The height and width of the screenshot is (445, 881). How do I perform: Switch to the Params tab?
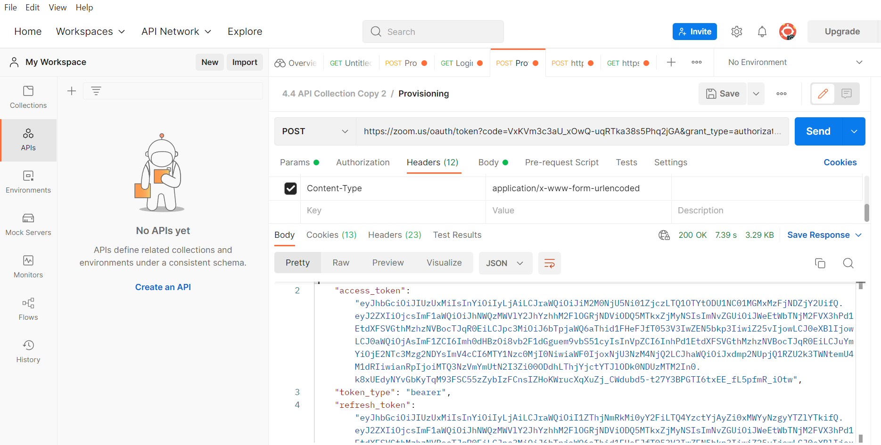click(x=299, y=162)
